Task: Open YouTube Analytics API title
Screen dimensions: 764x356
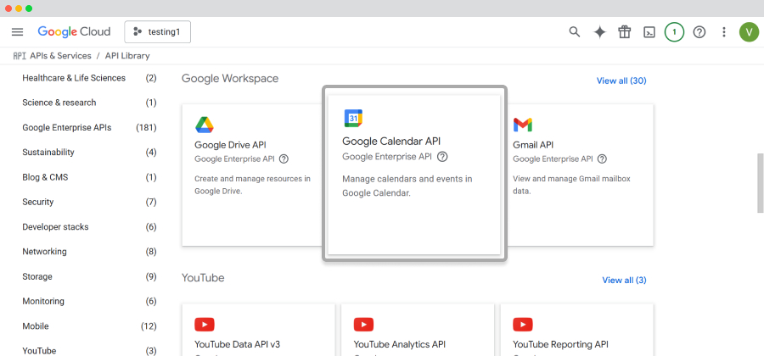Action: 400,345
